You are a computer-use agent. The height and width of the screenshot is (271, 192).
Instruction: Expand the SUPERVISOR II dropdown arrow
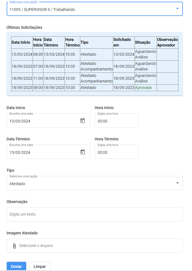(x=177, y=8)
